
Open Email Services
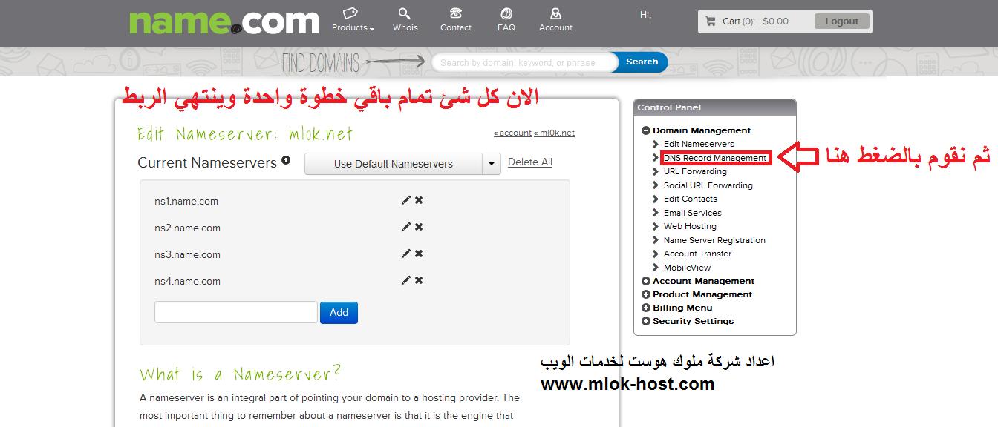coord(693,213)
